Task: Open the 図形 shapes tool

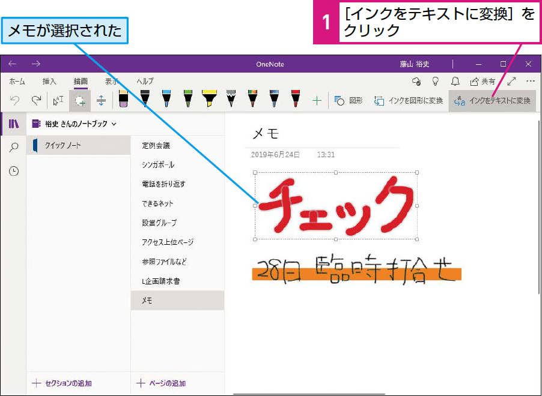Action: (349, 100)
